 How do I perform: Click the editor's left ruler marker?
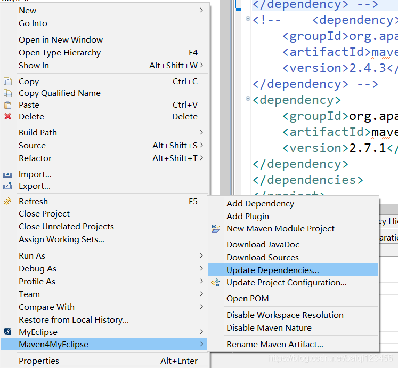coord(238,5)
